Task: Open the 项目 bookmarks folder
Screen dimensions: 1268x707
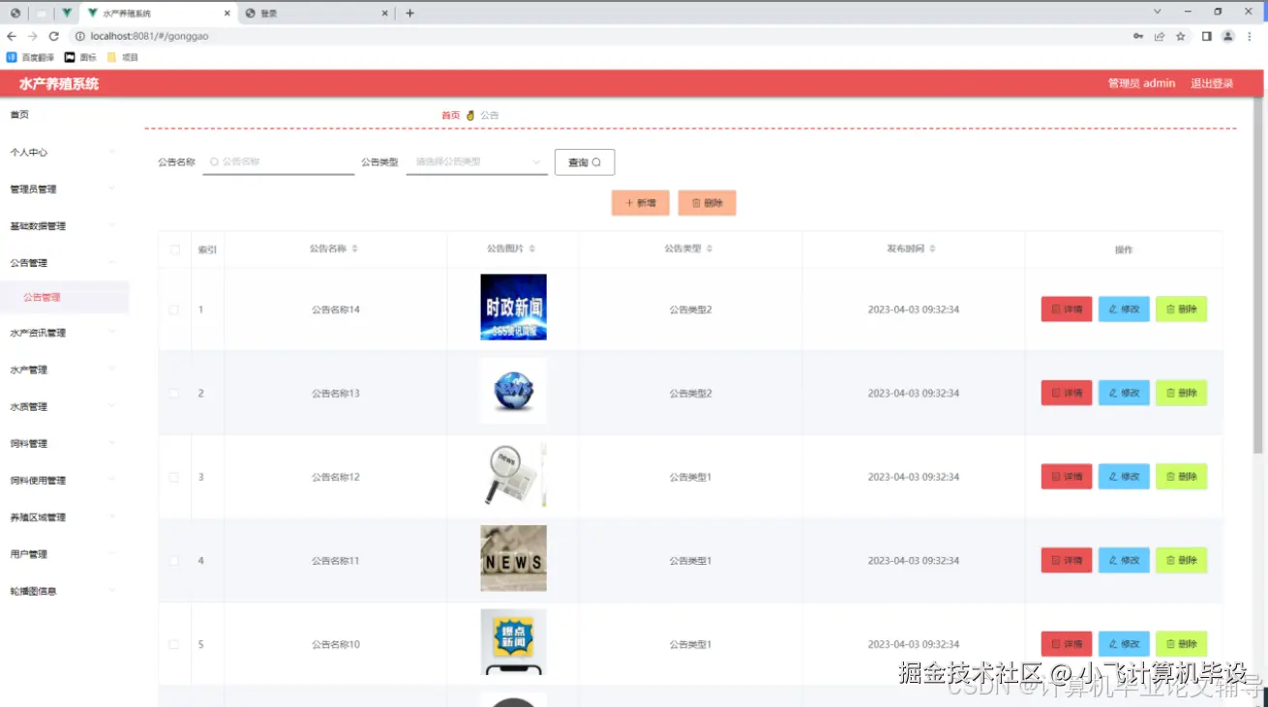Action: tap(123, 57)
